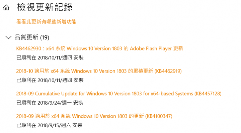Collapse the 品質更新 section chevron
The height and width of the screenshot is (133, 241).
[8, 37]
